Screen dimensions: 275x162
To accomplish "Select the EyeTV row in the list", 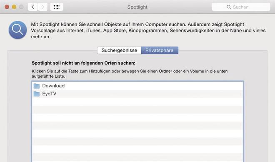I will coord(137,94).
